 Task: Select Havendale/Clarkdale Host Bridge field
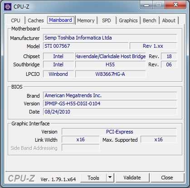pyautogui.click(x=111, y=56)
